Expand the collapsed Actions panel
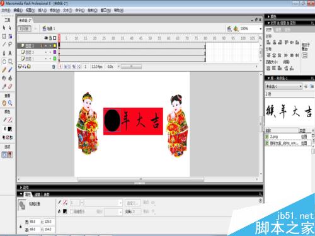315x236 pixels. pyautogui.click(x=21, y=188)
